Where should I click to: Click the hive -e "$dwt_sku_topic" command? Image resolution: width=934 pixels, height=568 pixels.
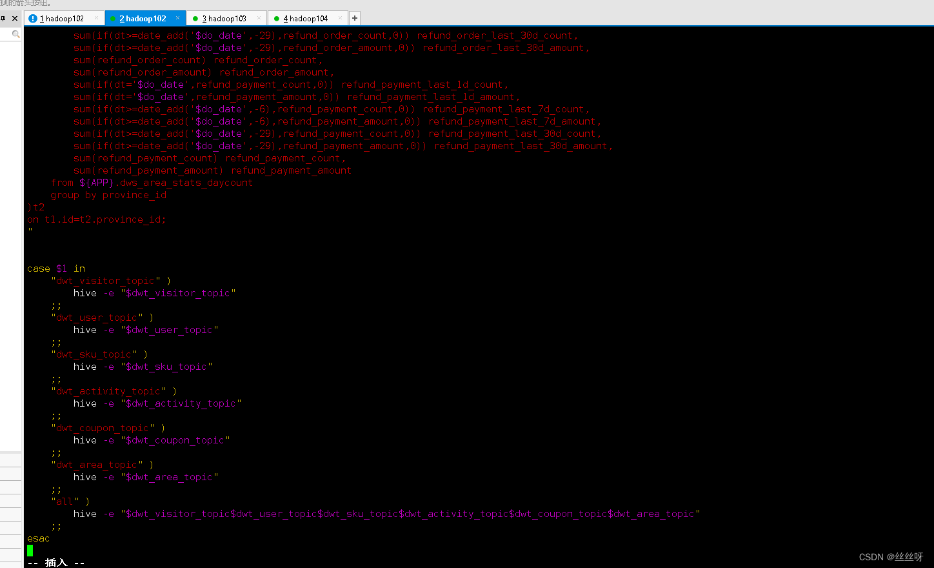[x=143, y=367]
